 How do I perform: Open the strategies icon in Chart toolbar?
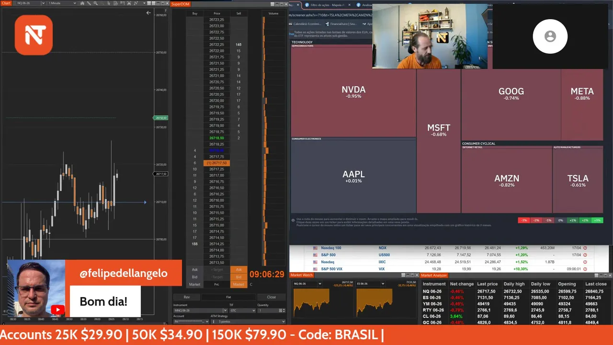136,3
